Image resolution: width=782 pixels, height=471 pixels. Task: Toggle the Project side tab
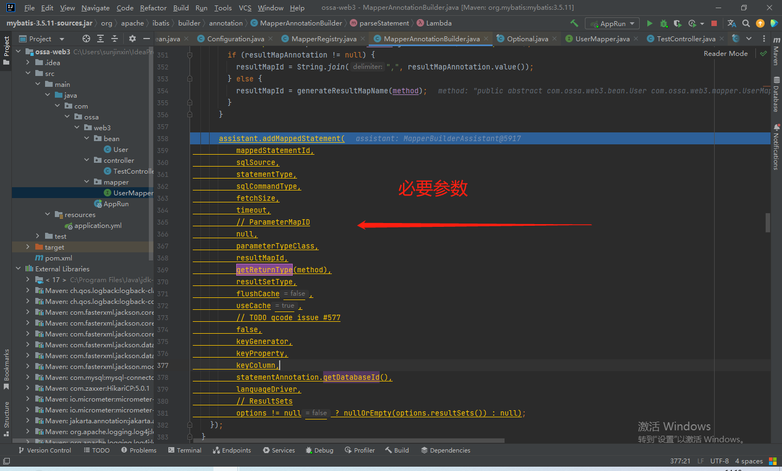6,50
